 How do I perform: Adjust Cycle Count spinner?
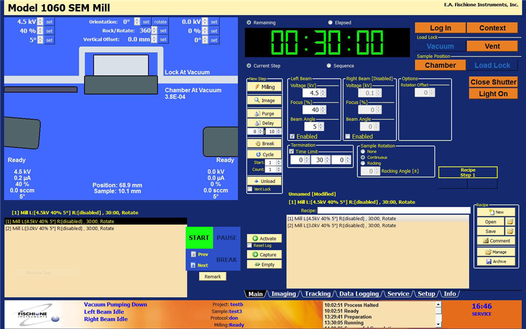pyautogui.click(x=278, y=170)
